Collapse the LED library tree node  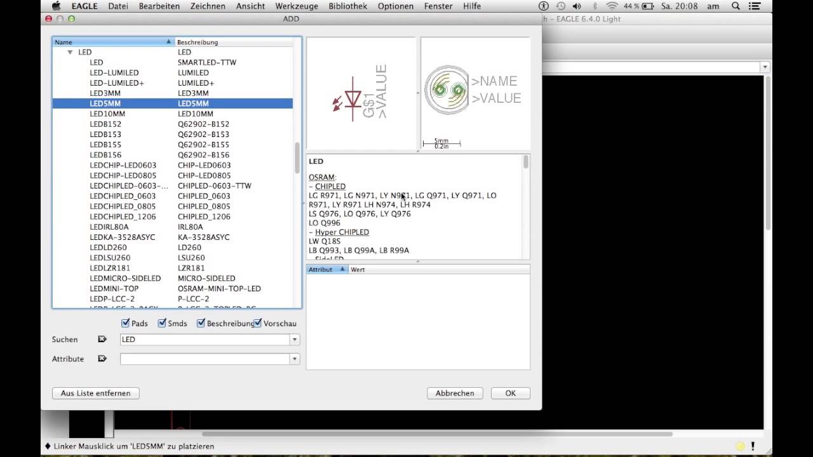pyautogui.click(x=70, y=52)
